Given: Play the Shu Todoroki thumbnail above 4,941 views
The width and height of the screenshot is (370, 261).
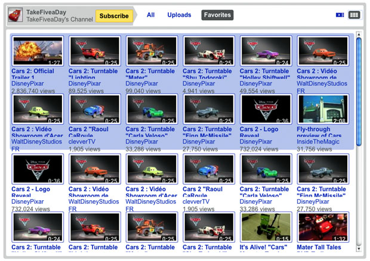Looking at the screenshot, I should 209,51.
